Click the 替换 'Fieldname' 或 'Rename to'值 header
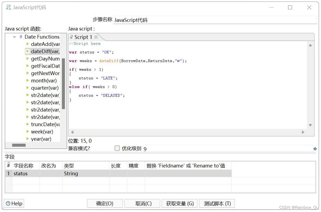The height and width of the screenshot is (212, 321). [x=188, y=166]
